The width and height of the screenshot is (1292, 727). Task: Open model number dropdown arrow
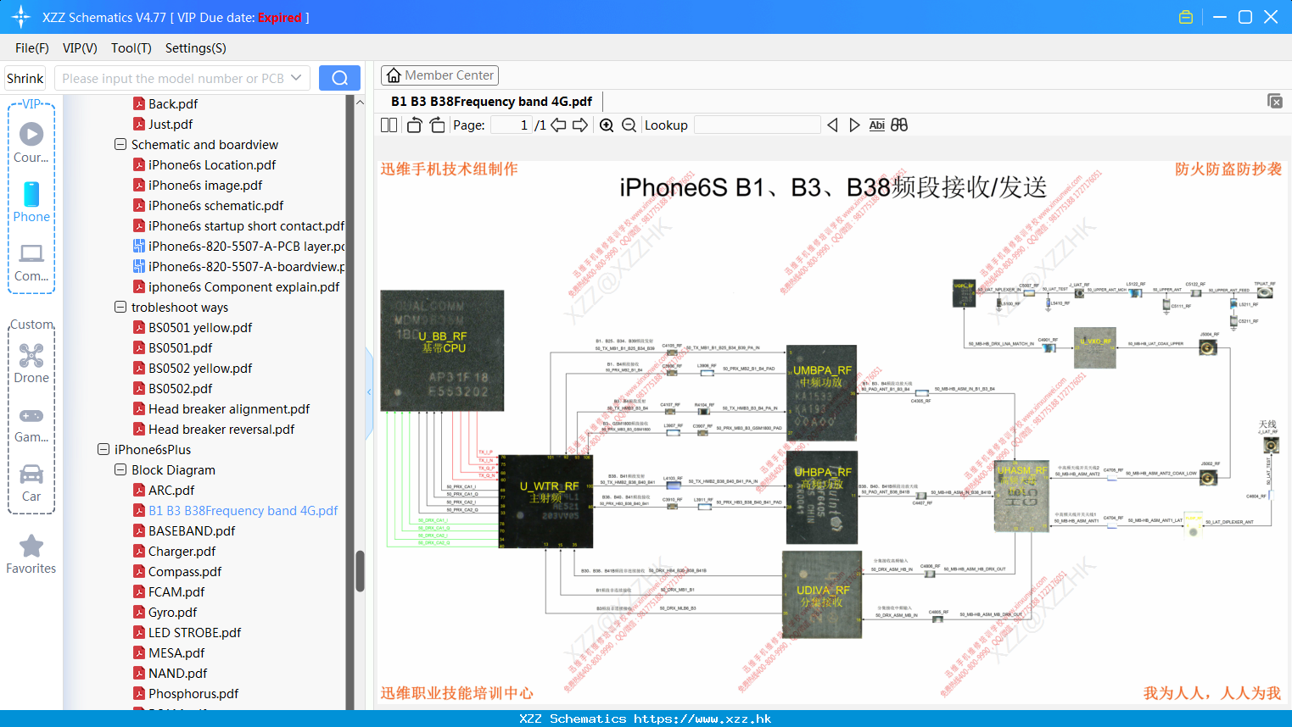[x=296, y=78]
